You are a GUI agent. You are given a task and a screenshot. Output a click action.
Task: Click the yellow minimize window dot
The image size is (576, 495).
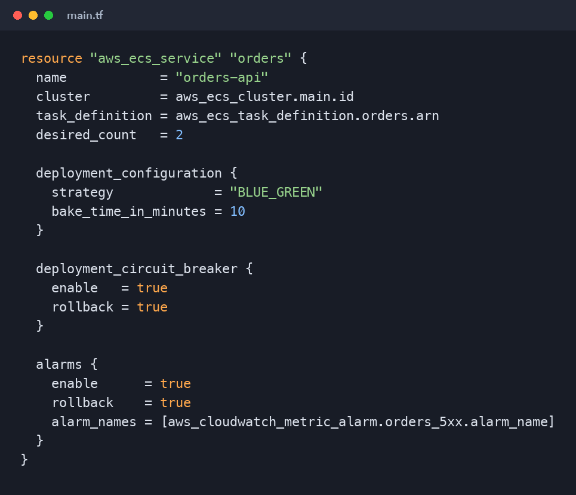pos(33,16)
